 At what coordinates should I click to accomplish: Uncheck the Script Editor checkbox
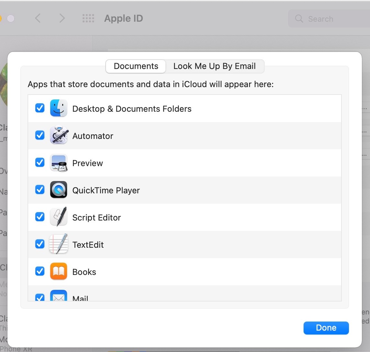[x=40, y=217]
